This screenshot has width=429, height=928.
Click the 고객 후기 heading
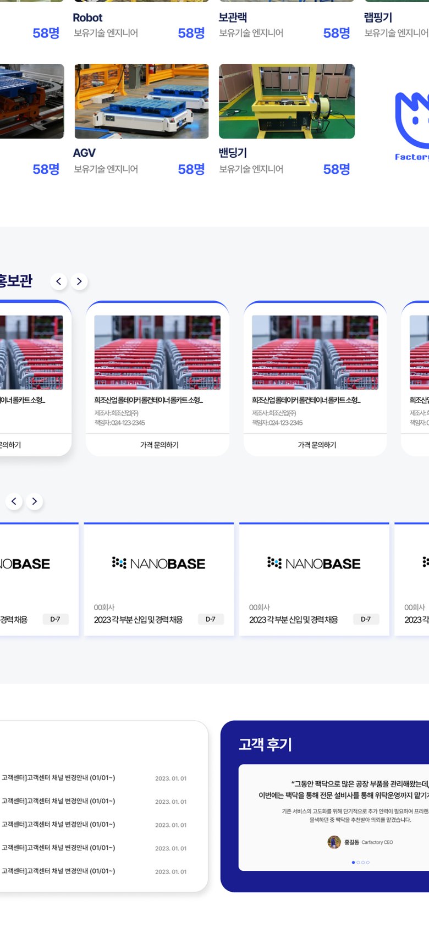tap(265, 744)
